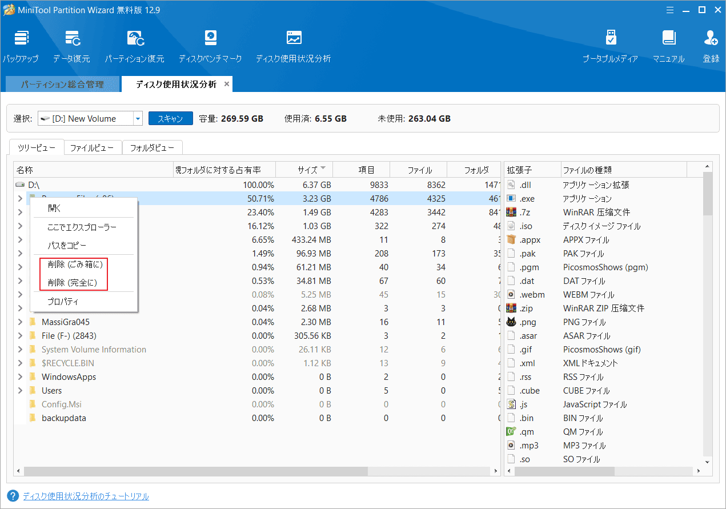This screenshot has width=726, height=509.
Task: Open the hamburger menu in the title bar
Action: coord(669,10)
